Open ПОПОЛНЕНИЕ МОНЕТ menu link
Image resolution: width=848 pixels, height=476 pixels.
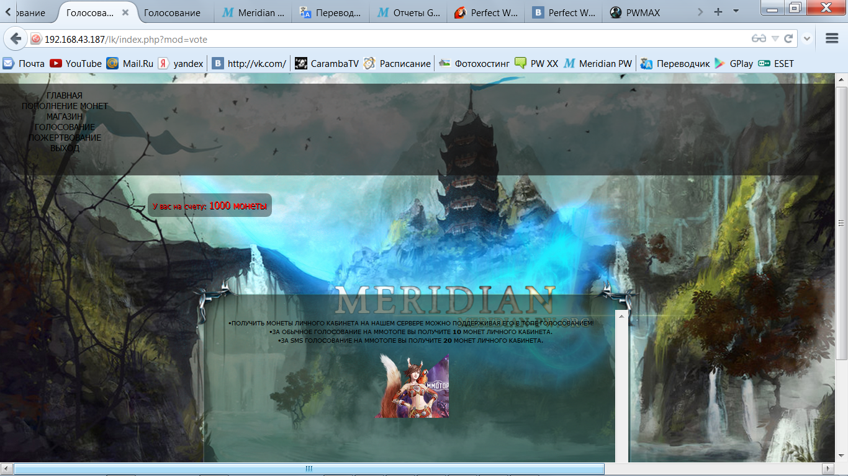65,106
